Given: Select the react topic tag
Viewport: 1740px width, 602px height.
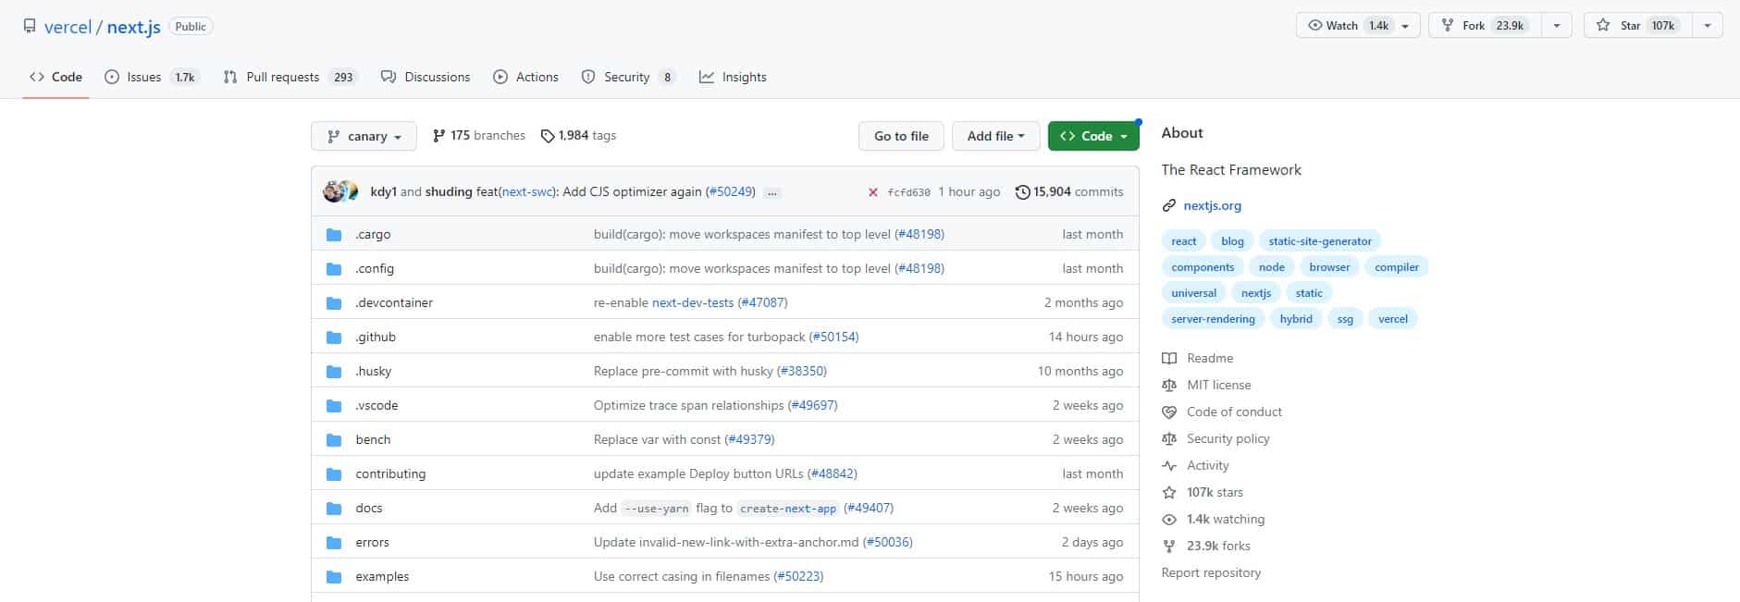Looking at the screenshot, I should (1184, 241).
